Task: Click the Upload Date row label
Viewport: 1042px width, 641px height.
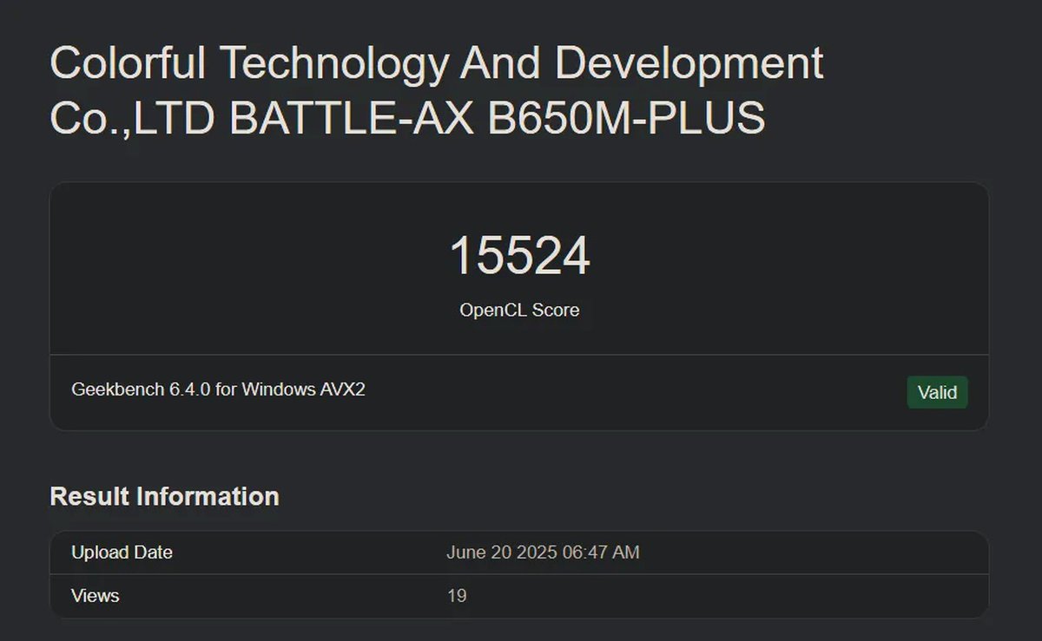Action: pos(122,553)
